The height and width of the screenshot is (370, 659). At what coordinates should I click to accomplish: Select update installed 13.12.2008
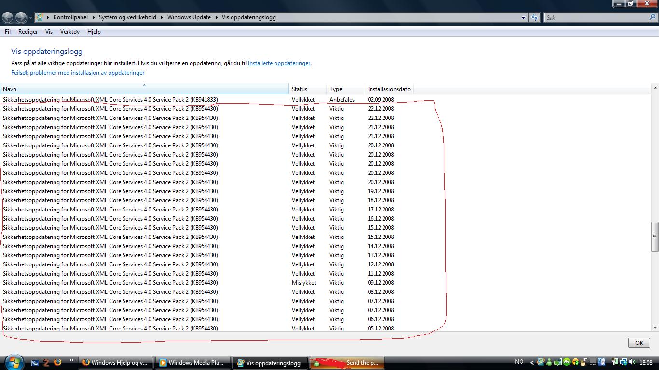click(206, 255)
